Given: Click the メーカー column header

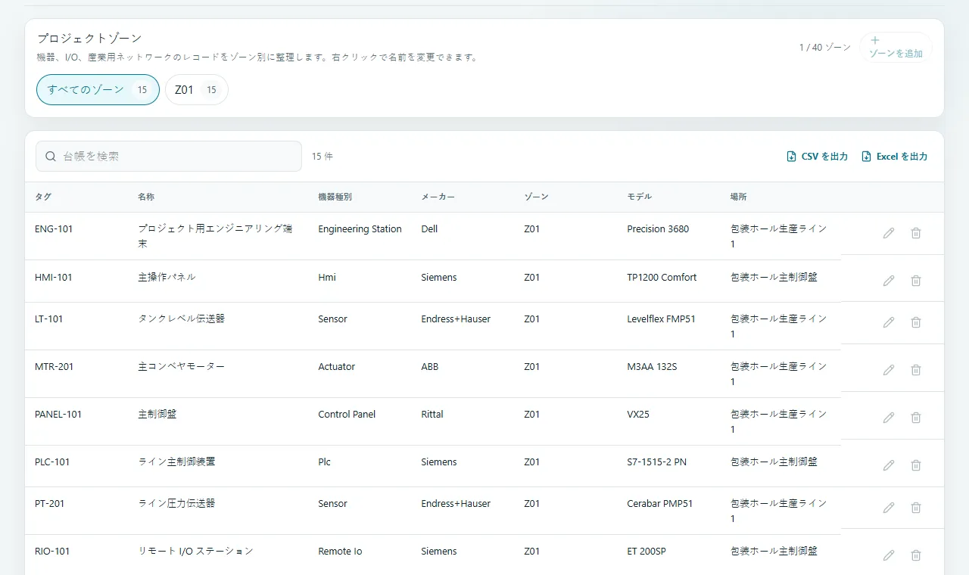Looking at the screenshot, I should 438,197.
